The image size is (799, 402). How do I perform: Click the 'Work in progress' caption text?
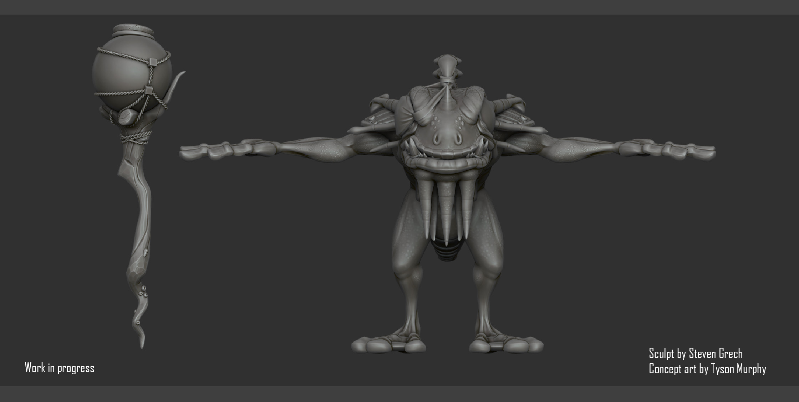(x=59, y=368)
